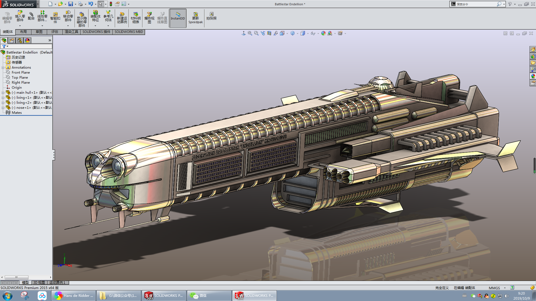
Task: Click the Section View icon
Action: tap(269, 33)
